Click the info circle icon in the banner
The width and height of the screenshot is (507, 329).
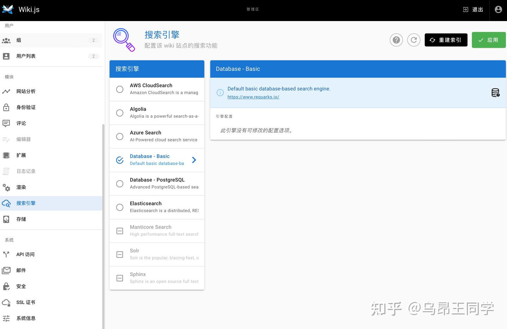[220, 93]
